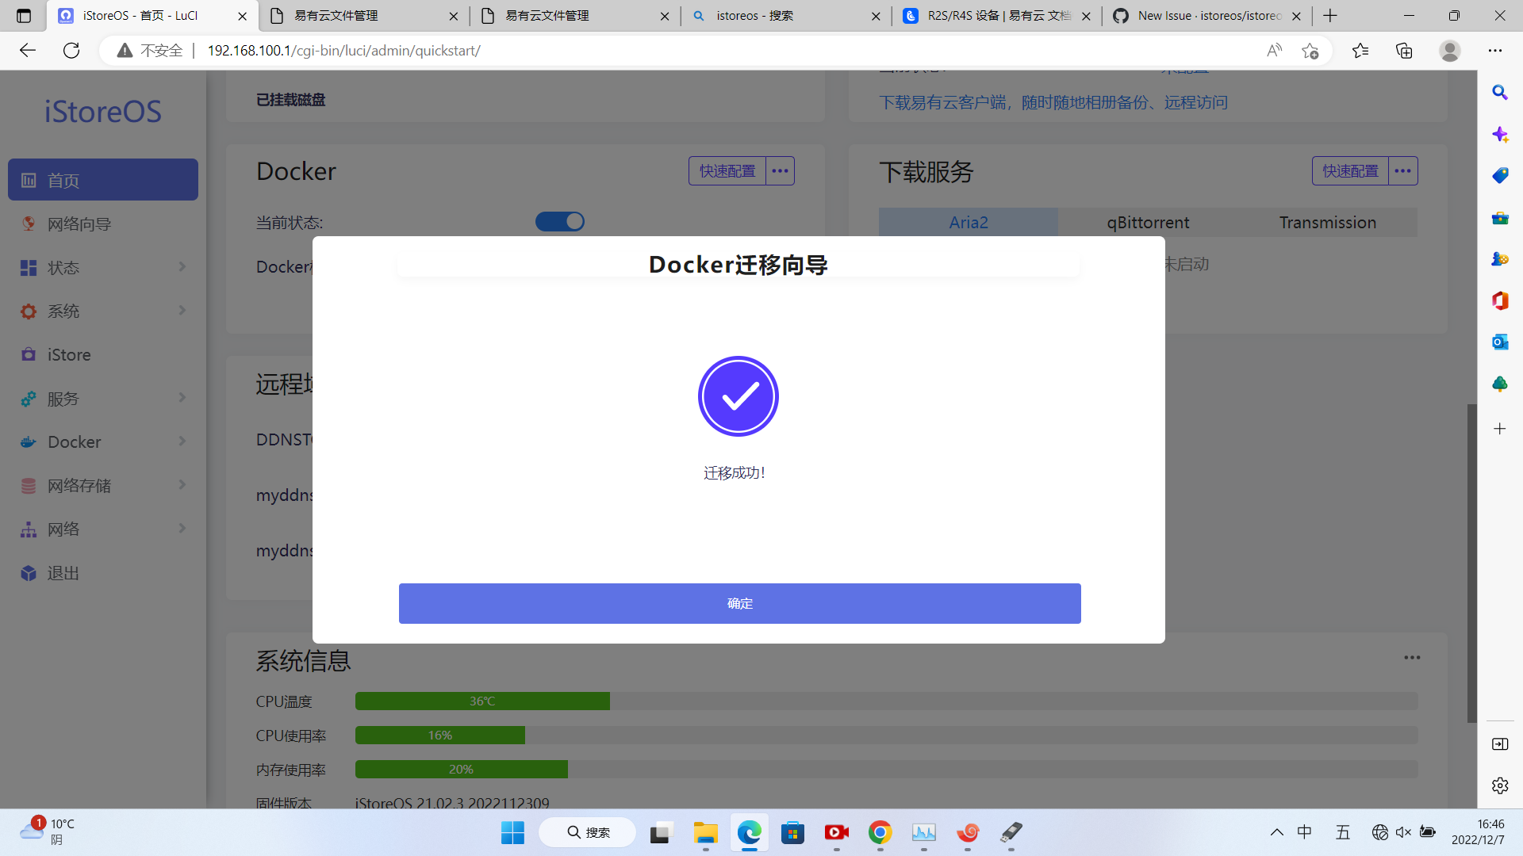The height and width of the screenshot is (856, 1523).
Task: Click the Docker whale sidebar icon
Action: click(29, 441)
